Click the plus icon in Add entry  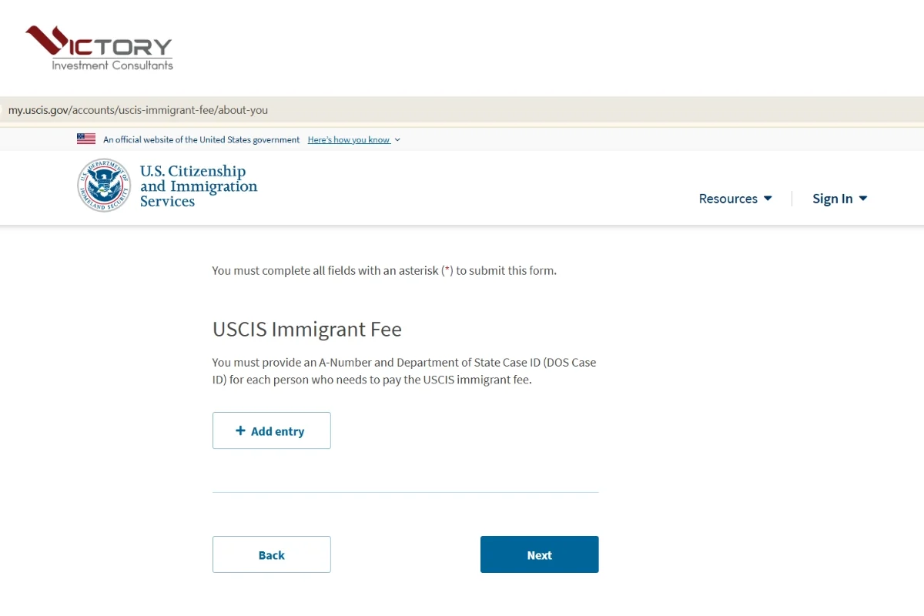(240, 431)
